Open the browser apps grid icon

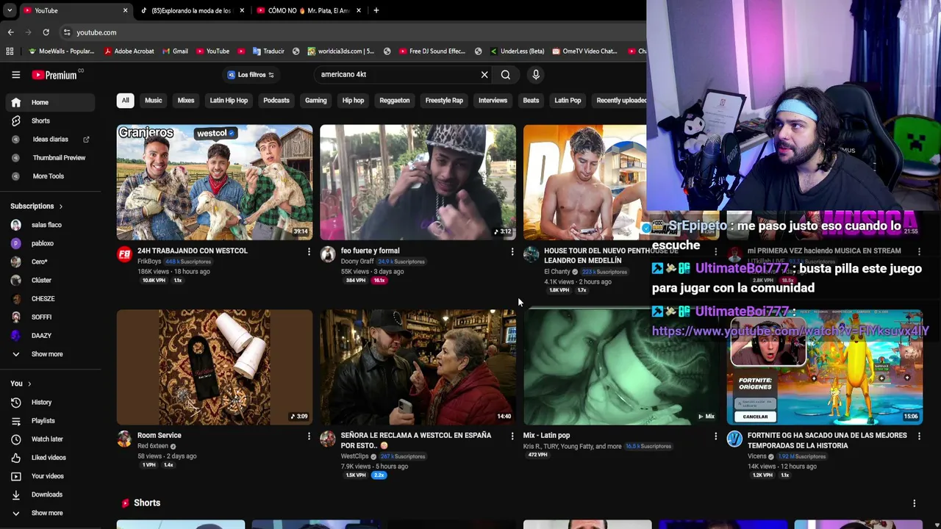(x=10, y=51)
